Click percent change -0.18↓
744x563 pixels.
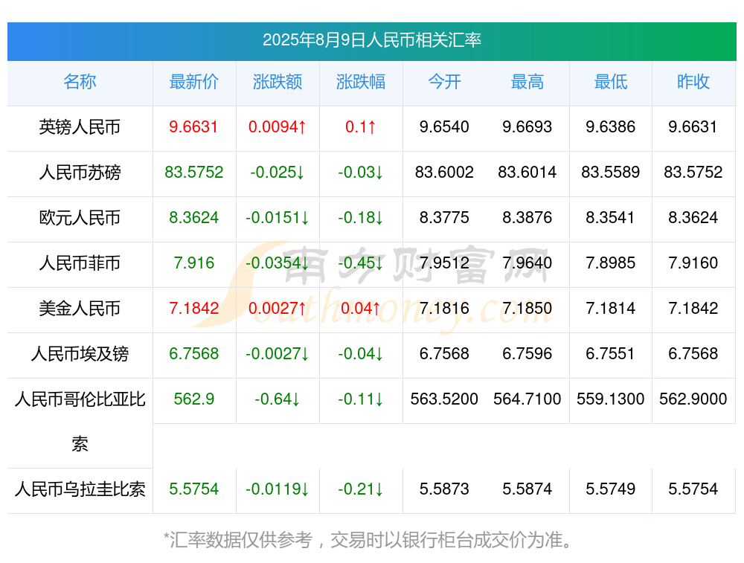[x=361, y=218]
